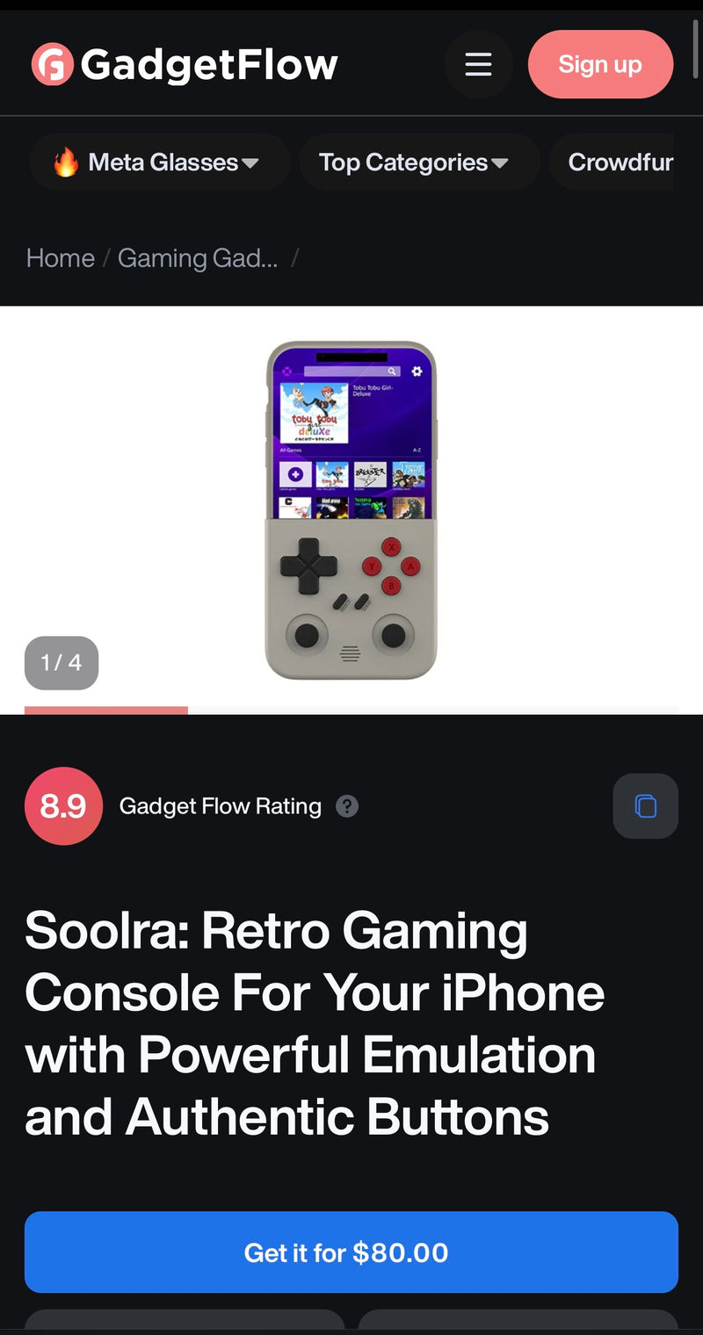
Task: Click the Soolra console product image
Action: click(351, 509)
